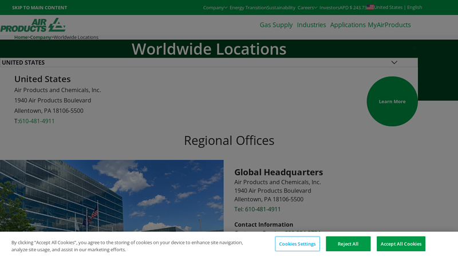This screenshot has height=257, width=458.
Task: Open Industries menu
Action: click(x=311, y=25)
